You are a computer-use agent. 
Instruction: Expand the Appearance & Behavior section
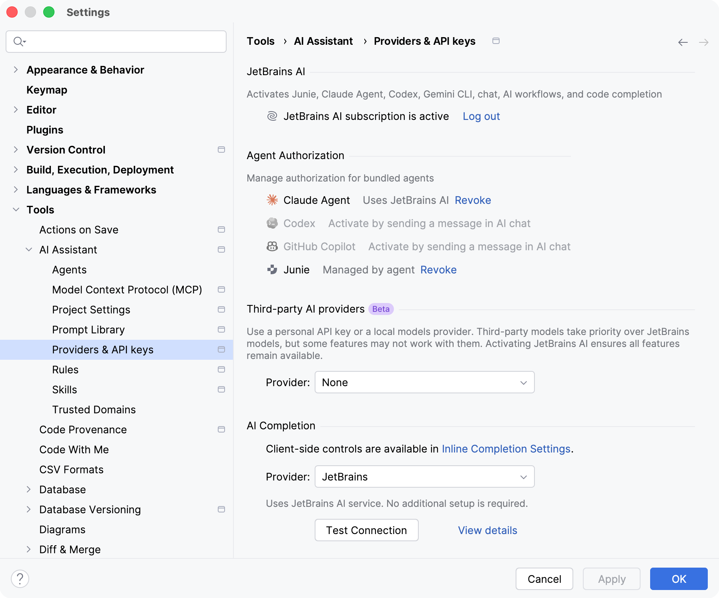[x=16, y=70]
